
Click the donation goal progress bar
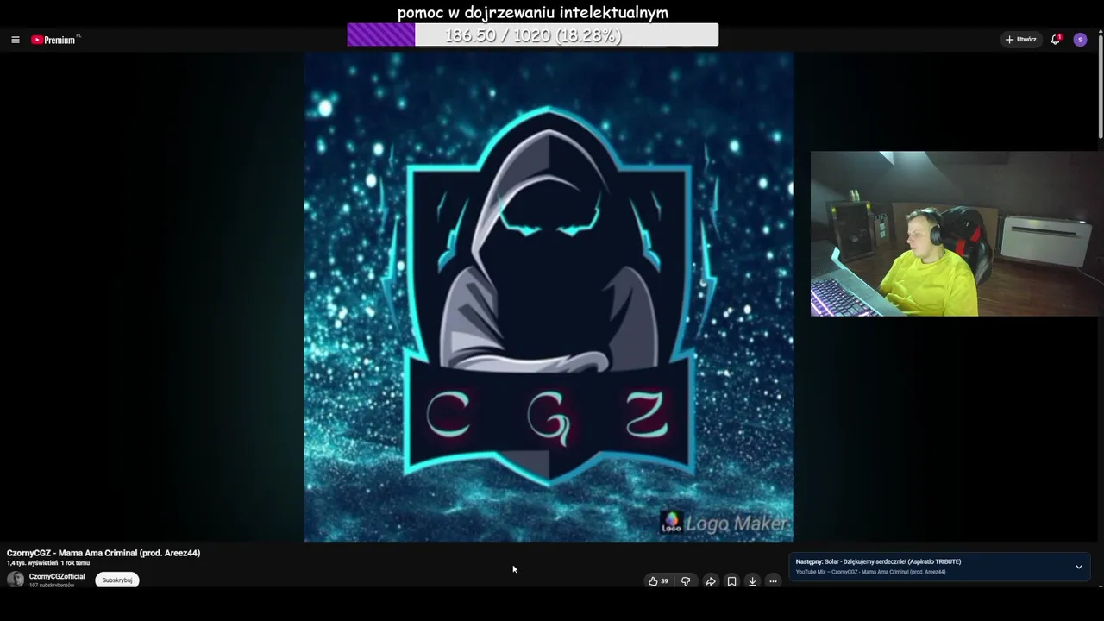pos(533,35)
